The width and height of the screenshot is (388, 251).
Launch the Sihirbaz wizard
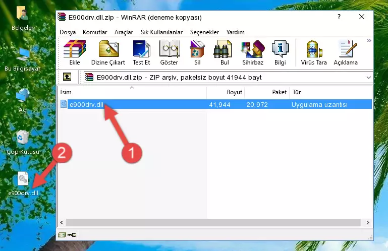point(253,53)
